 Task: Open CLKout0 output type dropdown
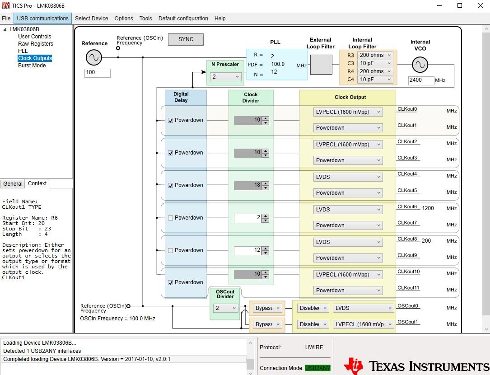click(x=348, y=112)
